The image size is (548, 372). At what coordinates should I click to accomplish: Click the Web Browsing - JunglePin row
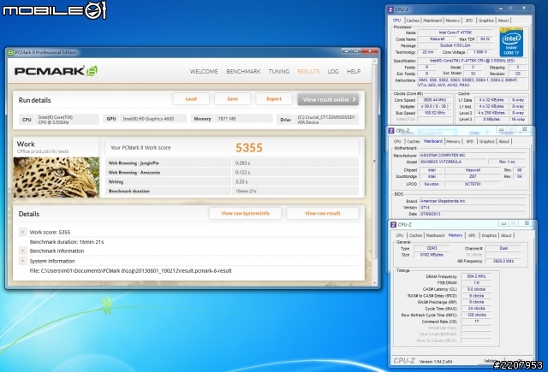click(x=232, y=163)
